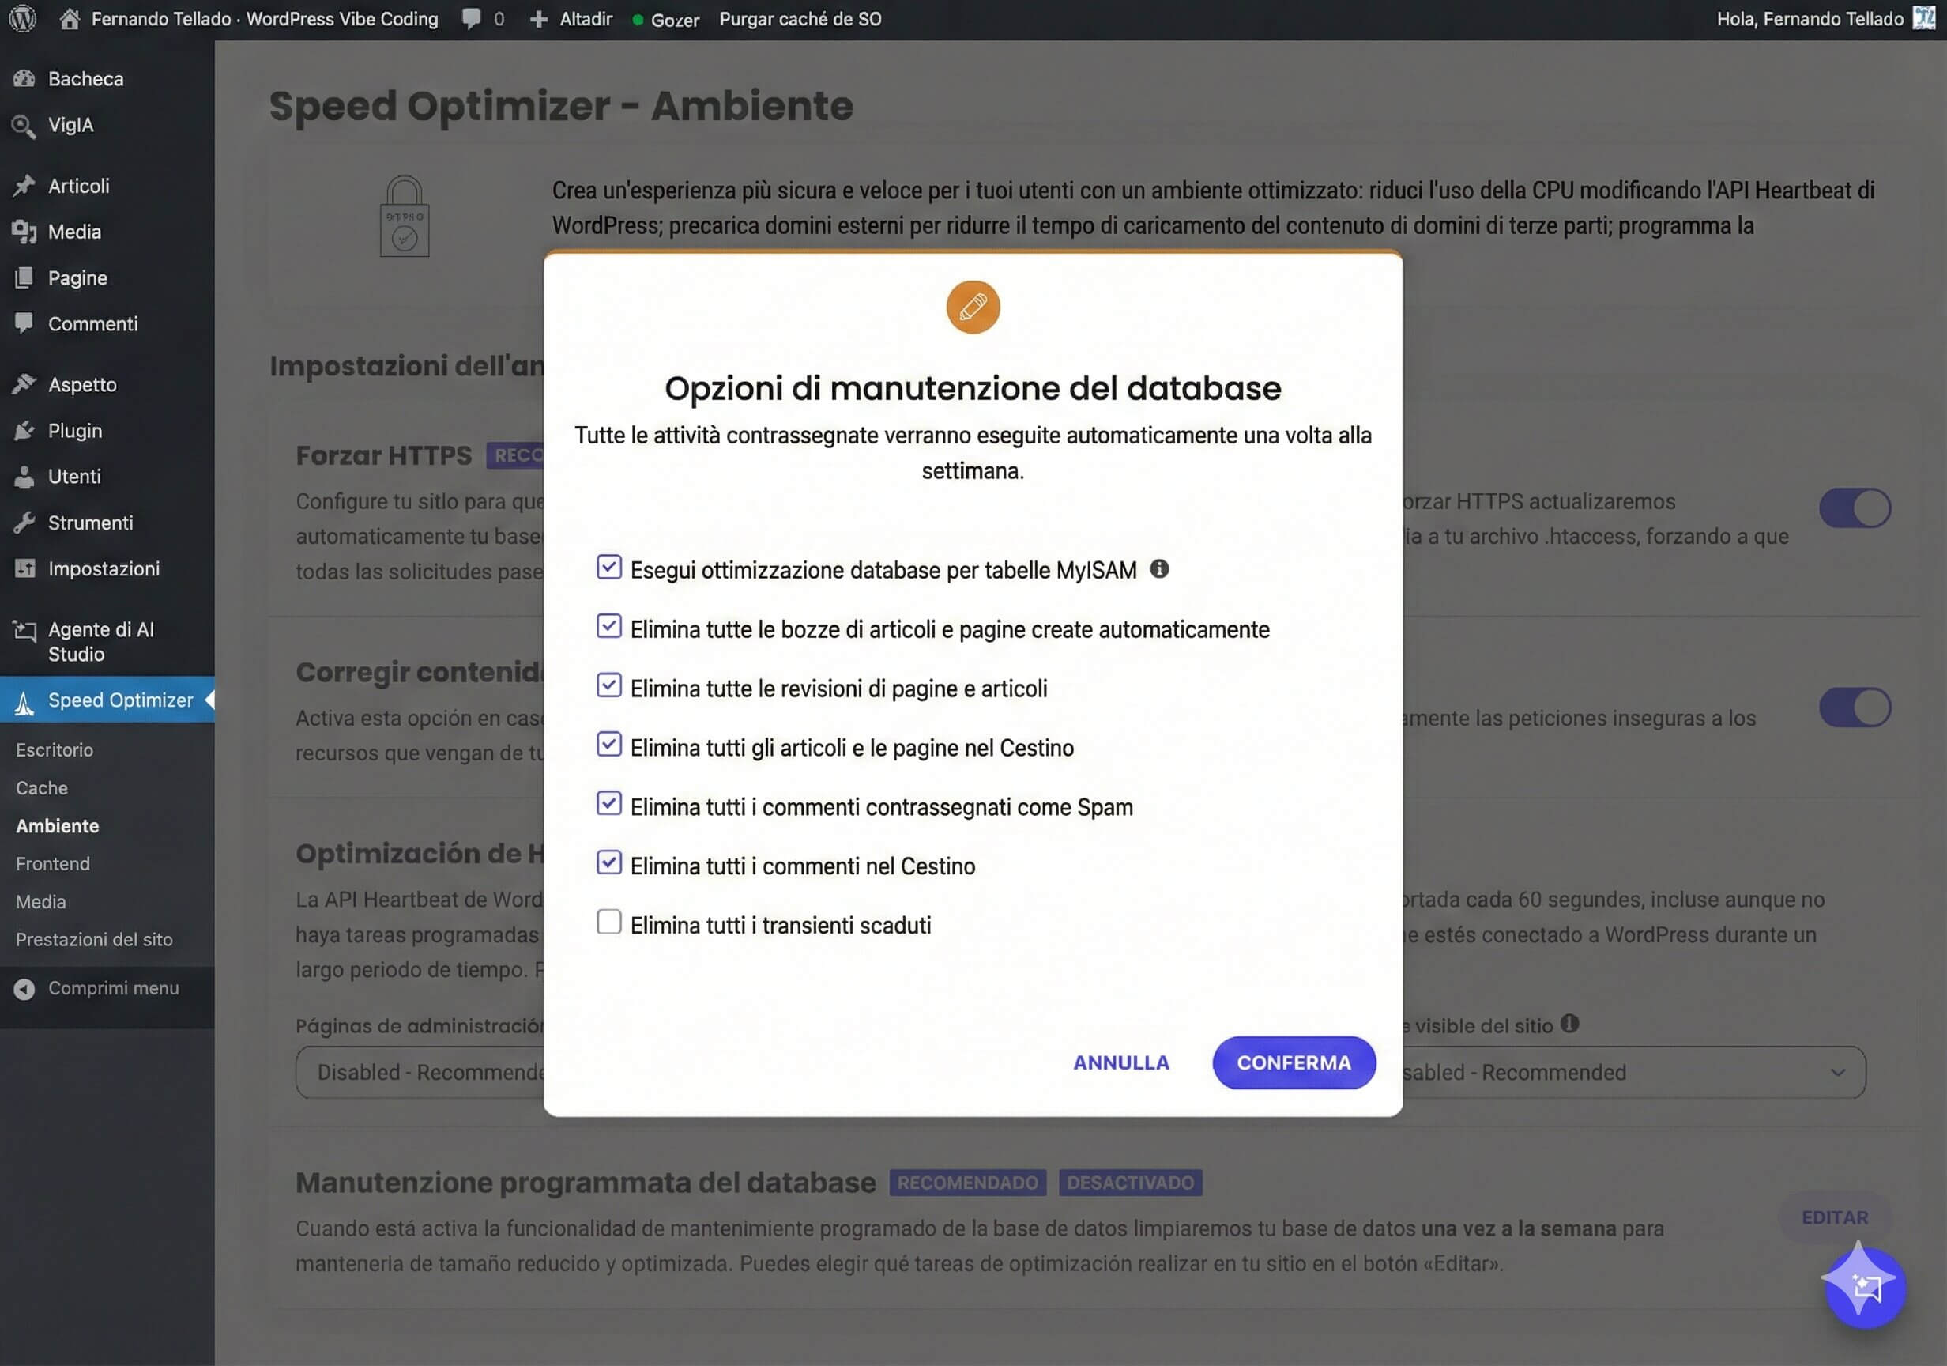Select Cache in the Speed Optimizer submenu
The image size is (1947, 1366).
click(x=41, y=787)
